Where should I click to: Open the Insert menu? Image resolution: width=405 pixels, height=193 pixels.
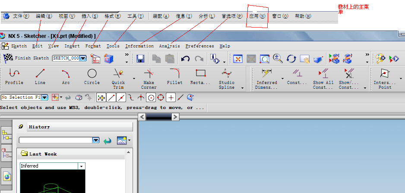coord(72,46)
